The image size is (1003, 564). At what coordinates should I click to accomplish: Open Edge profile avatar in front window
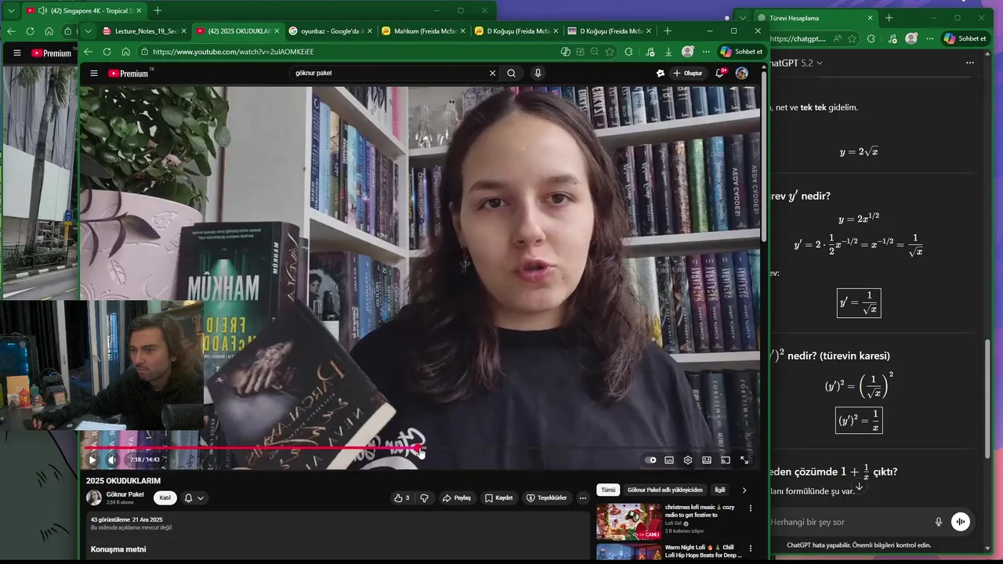(x=687, y=52)
